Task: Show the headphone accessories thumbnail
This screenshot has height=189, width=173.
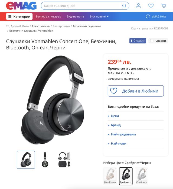Action: click(64, 160)
